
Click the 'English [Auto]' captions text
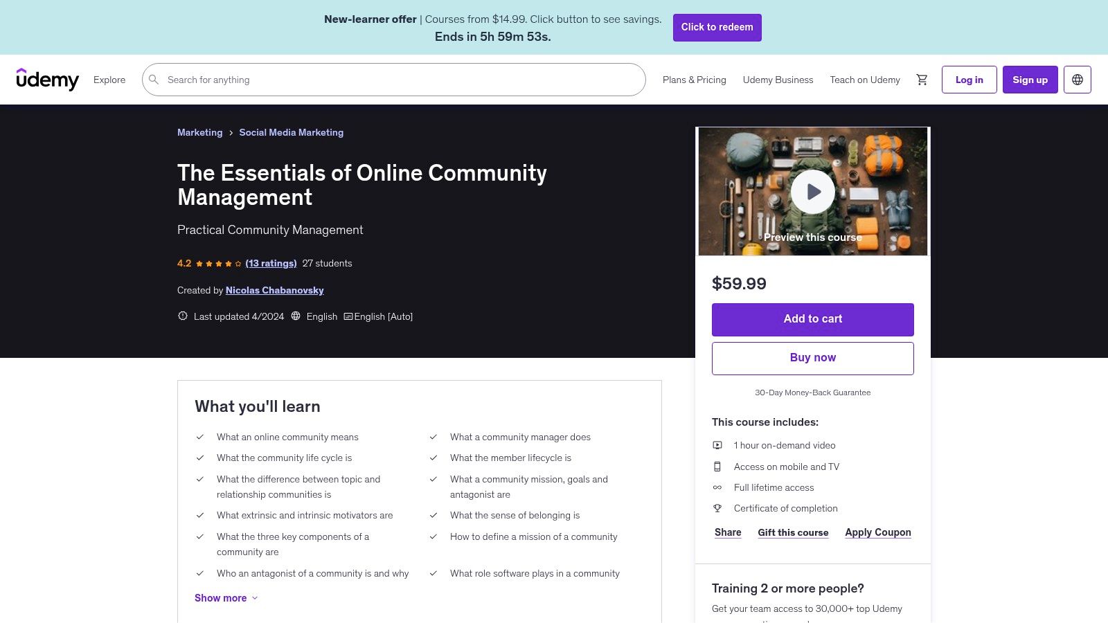(384, 317)
